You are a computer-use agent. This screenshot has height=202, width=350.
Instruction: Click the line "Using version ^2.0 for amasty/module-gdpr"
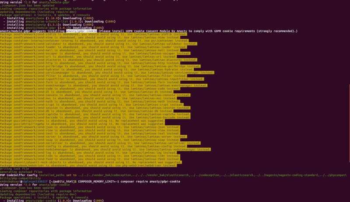click(x=35, y=2)
